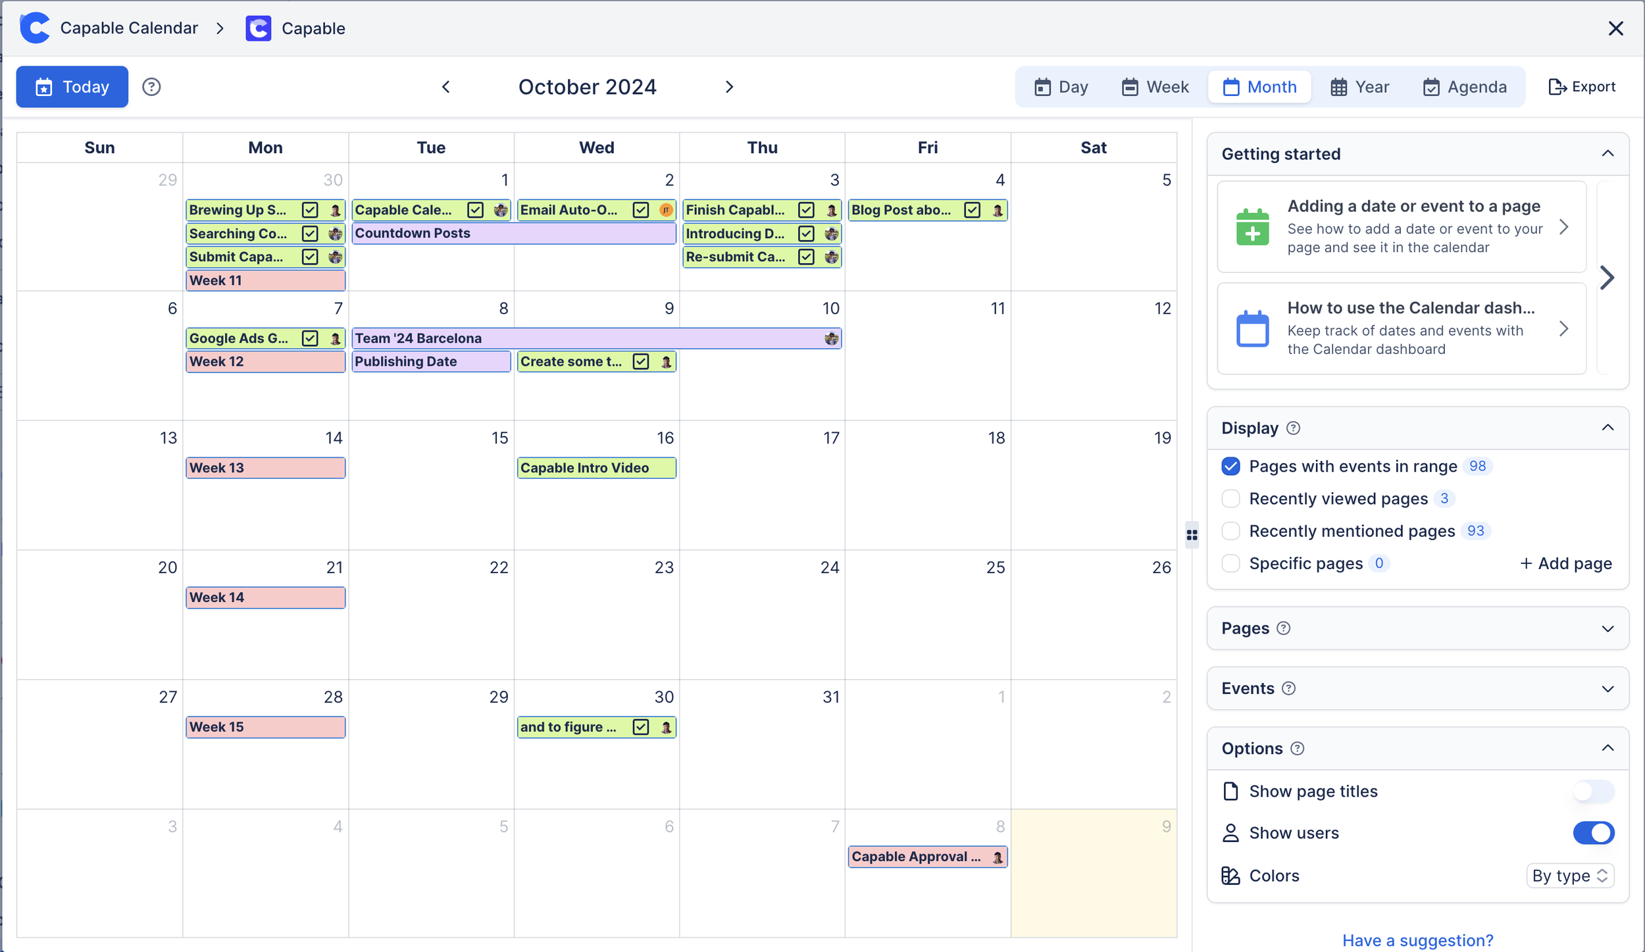Screen dimensions: 1645x952
Task: Open Have a suggestion? link
Action: click(1417, 940)
